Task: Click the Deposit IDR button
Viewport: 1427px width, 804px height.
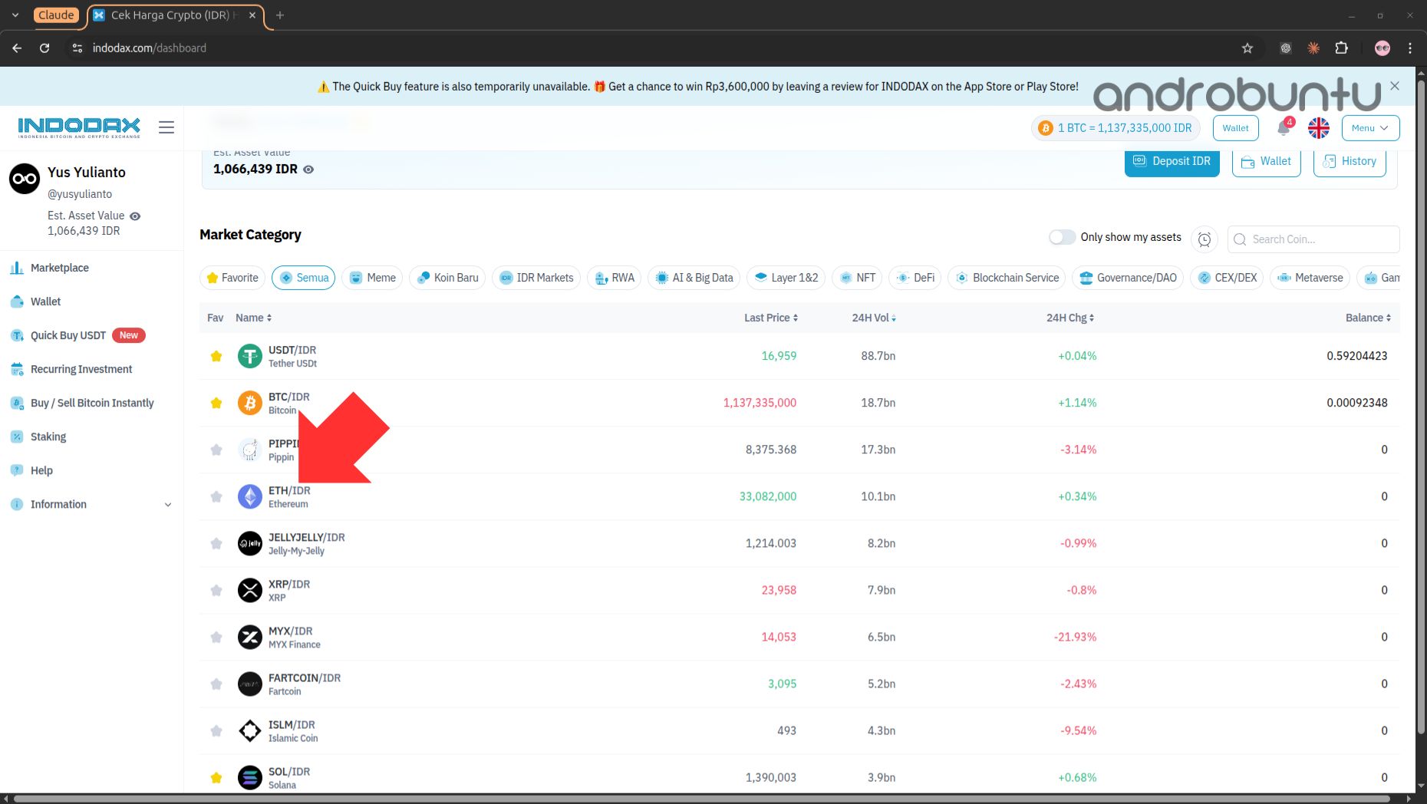Action: (1172, 161)
